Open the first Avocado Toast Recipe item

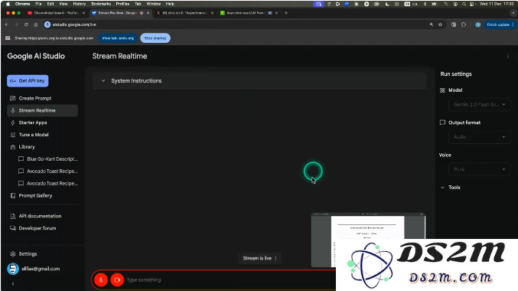click(x=48, y=172)
